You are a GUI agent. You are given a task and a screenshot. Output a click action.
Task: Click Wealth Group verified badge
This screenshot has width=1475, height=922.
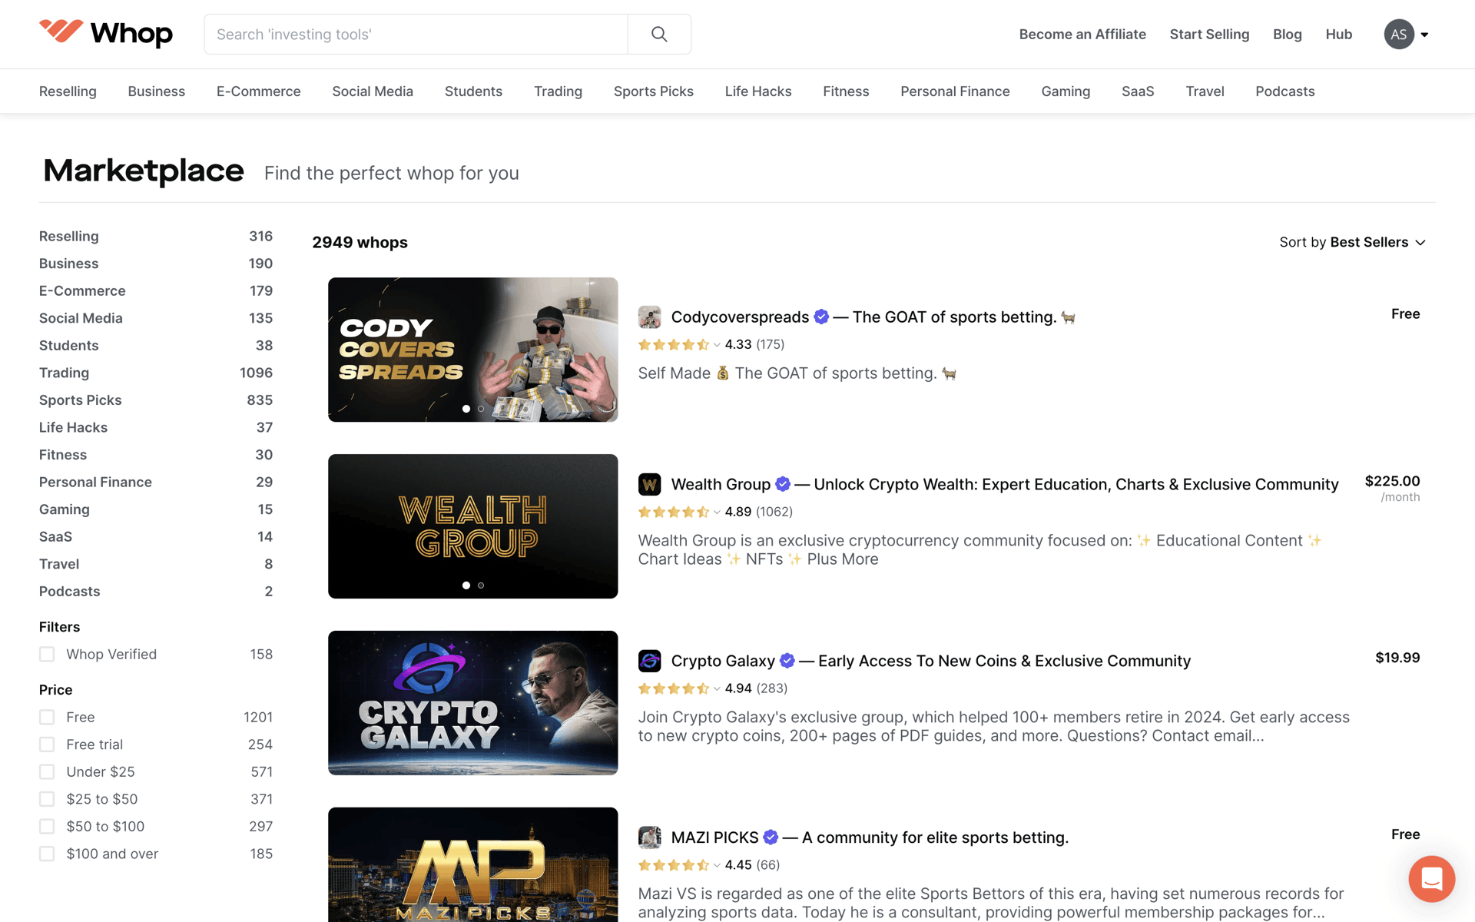point(783,484)
